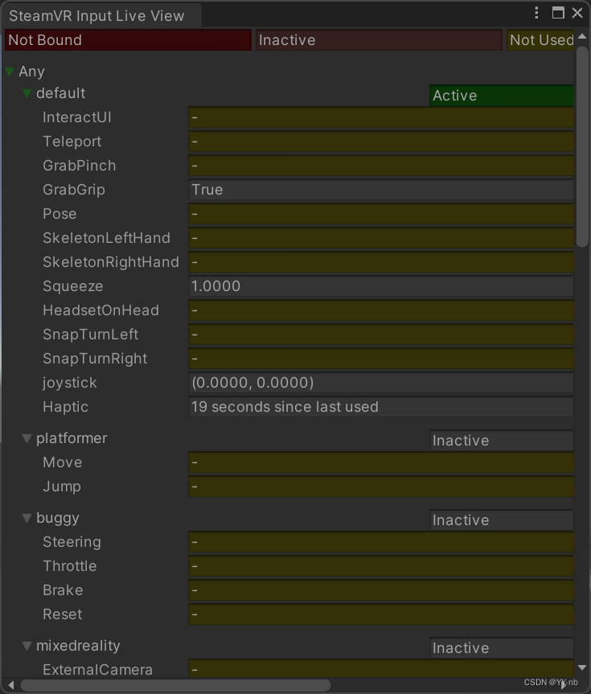Select the Brake action label
Screen dimensions: 591x694
tap(63, 590)
